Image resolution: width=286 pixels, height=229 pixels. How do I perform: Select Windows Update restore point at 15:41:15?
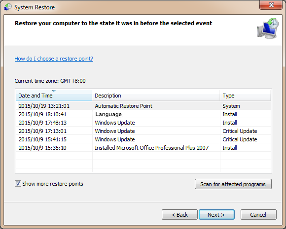[143, 139]
